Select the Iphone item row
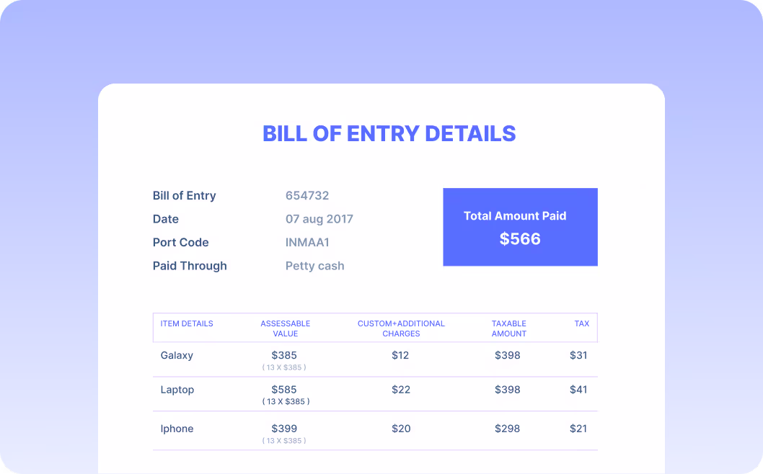 (375, 431)
